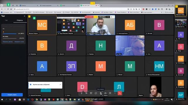Select the Н green participant tile

click(x=100, y=45)
